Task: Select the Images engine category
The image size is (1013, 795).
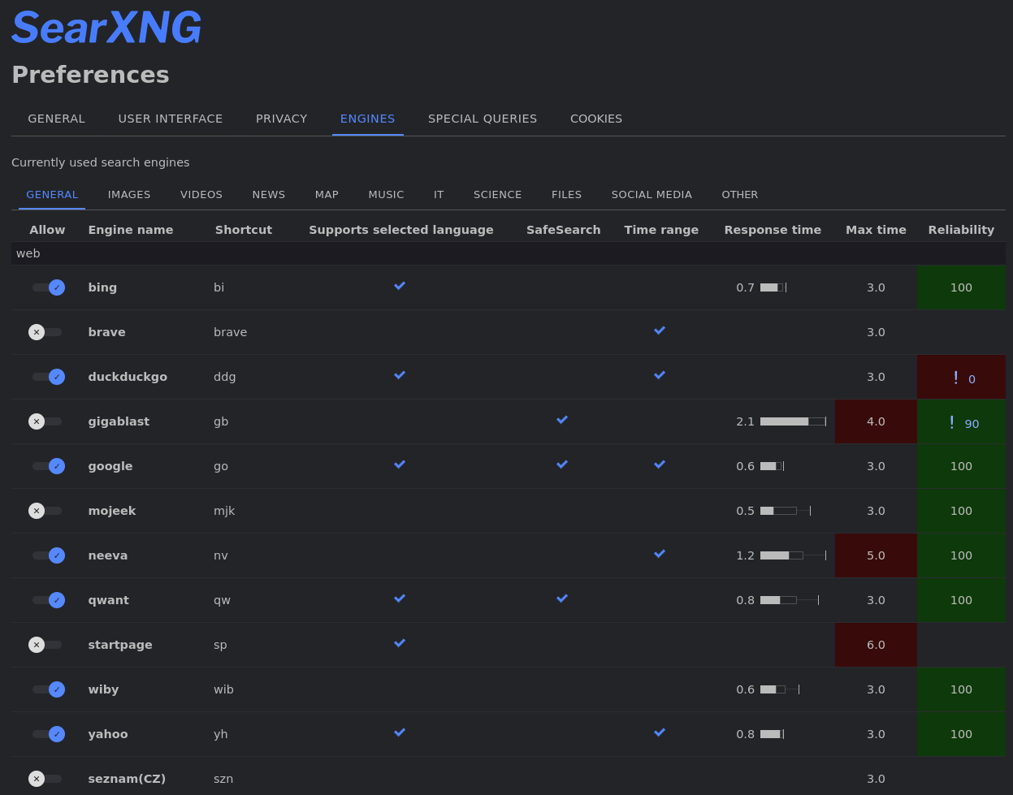Action: point(129,195)
